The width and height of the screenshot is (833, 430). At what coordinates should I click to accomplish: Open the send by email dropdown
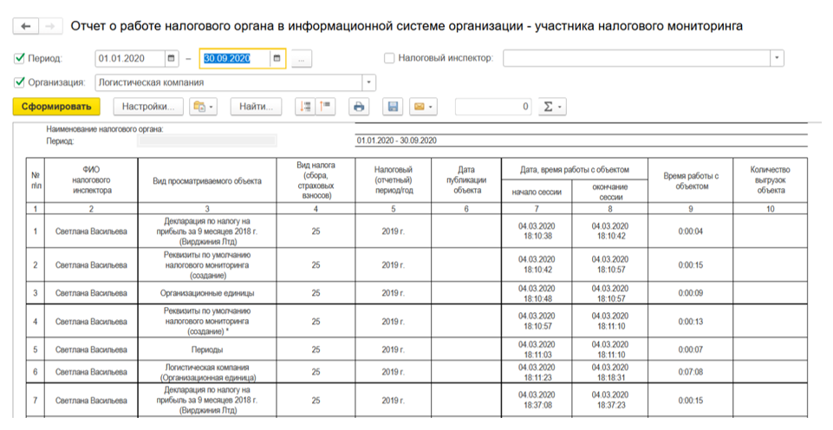pos(423,107)
